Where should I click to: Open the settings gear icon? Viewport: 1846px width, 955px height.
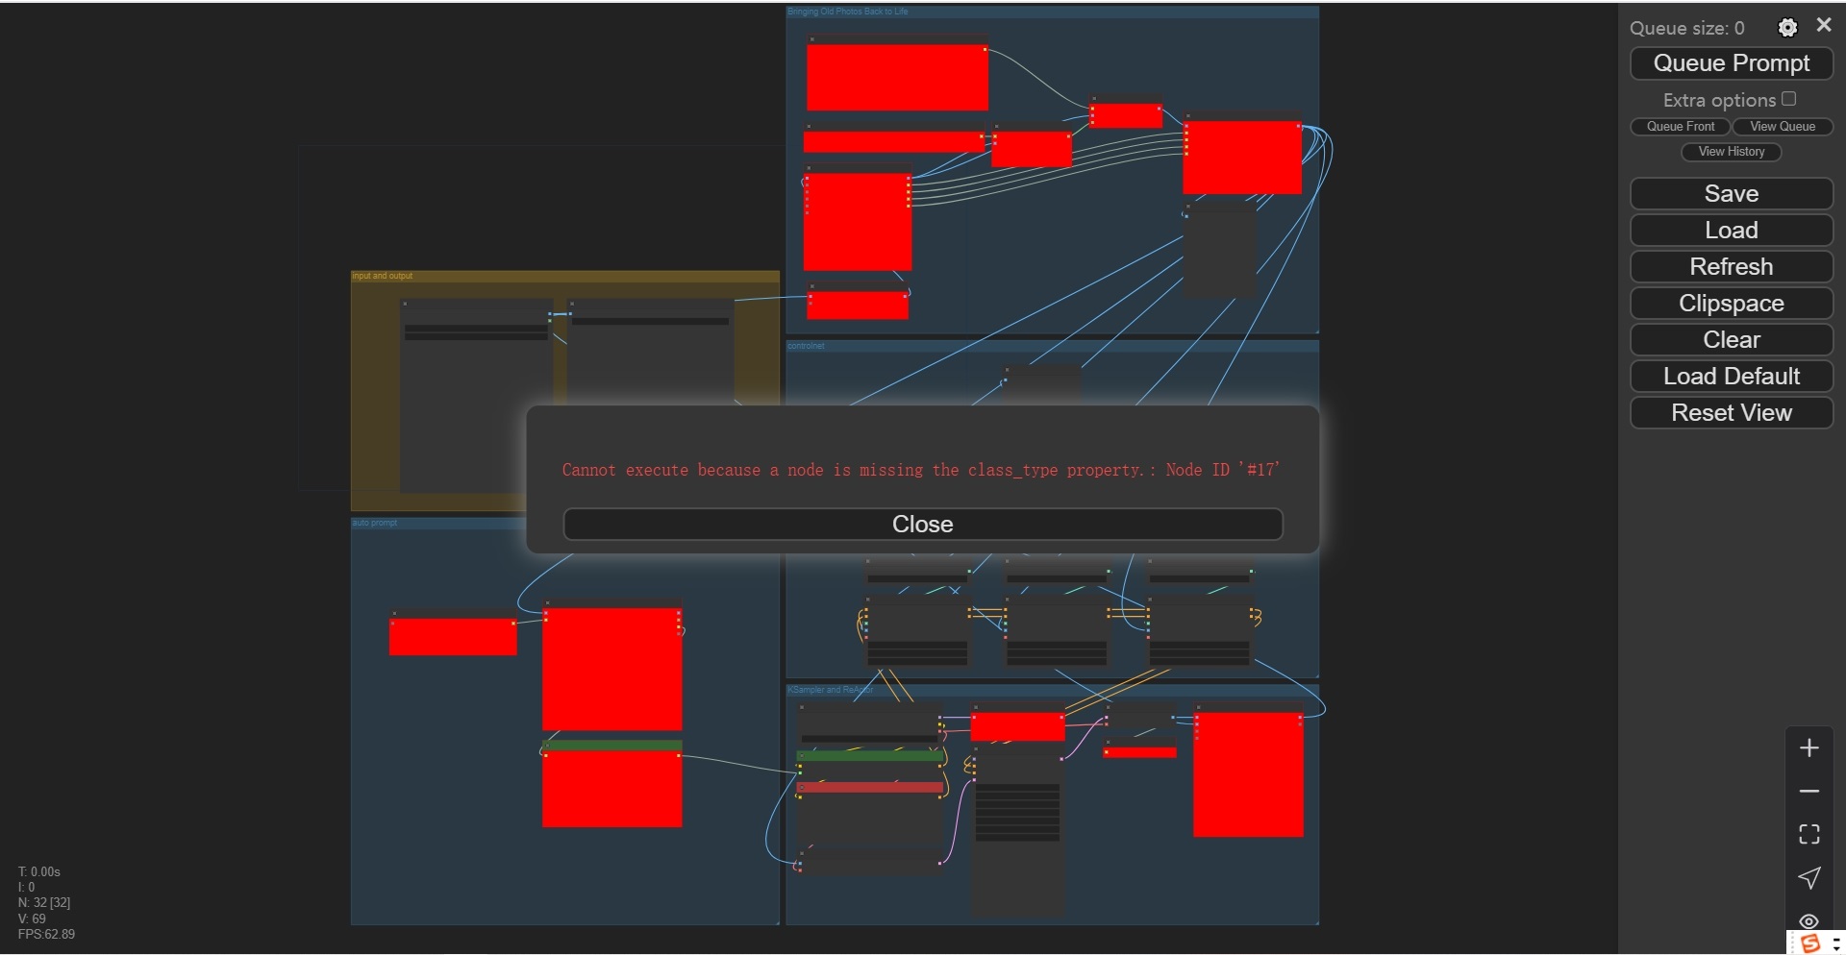coord(1787,28)
